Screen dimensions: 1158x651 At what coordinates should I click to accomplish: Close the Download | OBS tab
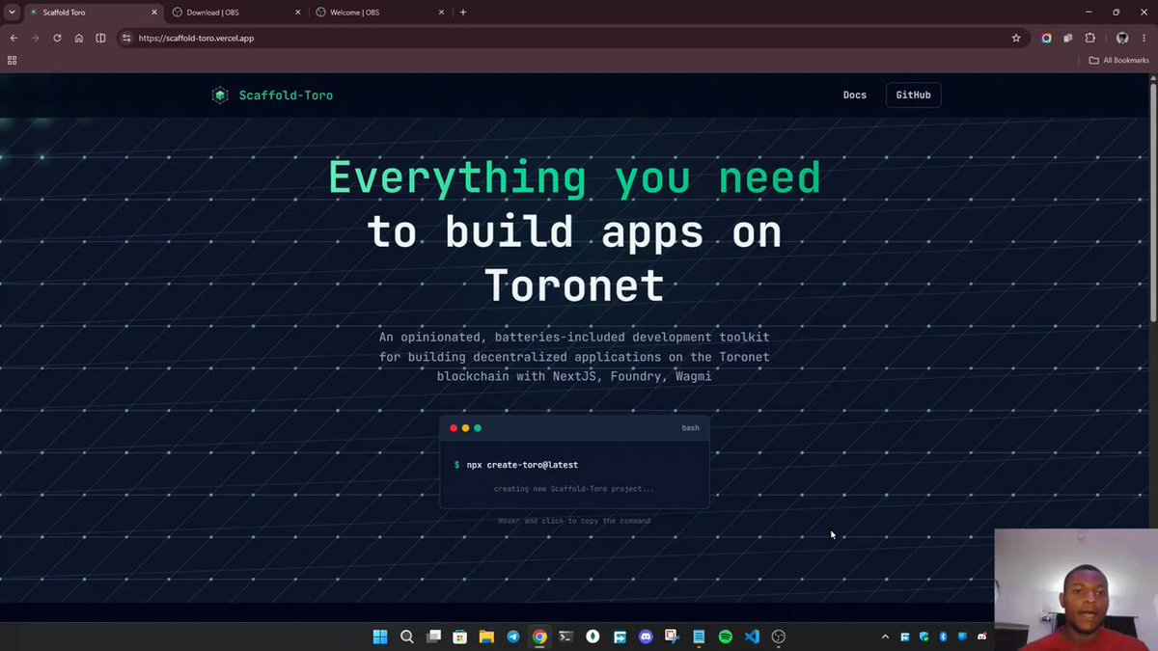tap(298, 13)
